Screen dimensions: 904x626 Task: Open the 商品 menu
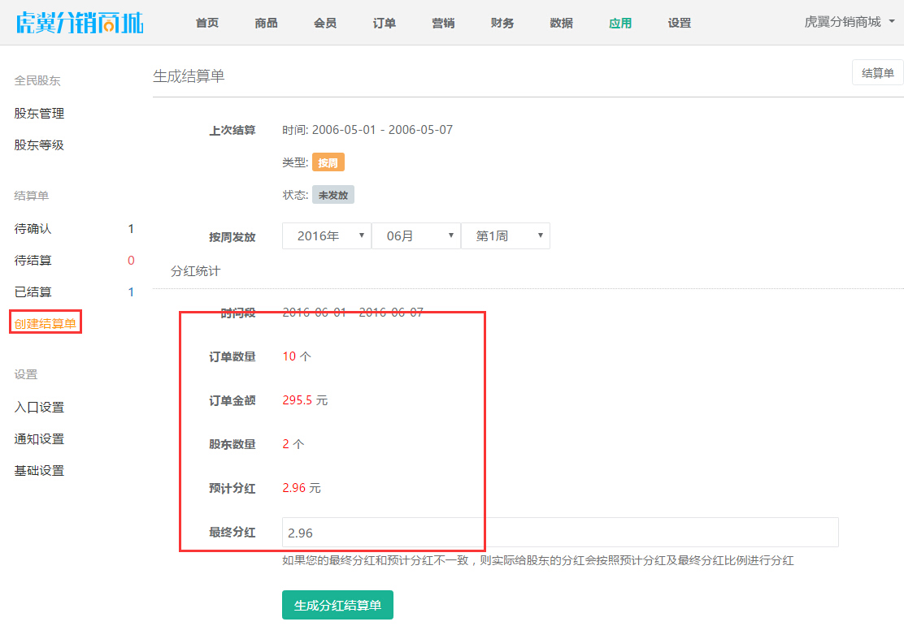pos(267,23)
